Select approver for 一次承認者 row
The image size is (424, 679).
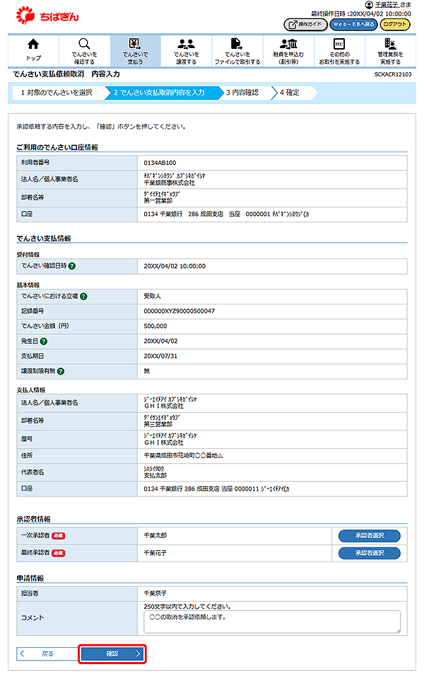click(x=370, y=536)
